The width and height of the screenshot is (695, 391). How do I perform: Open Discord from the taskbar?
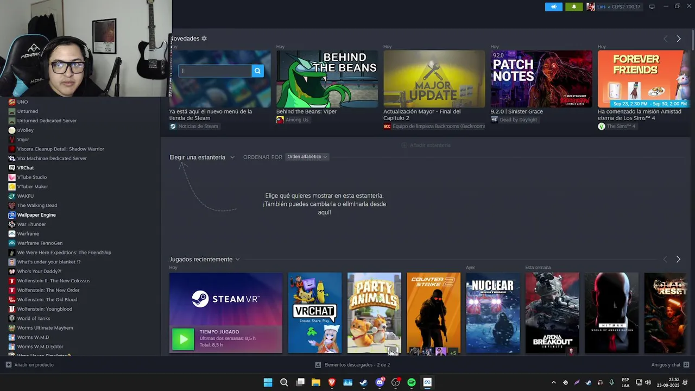(380, 382)
